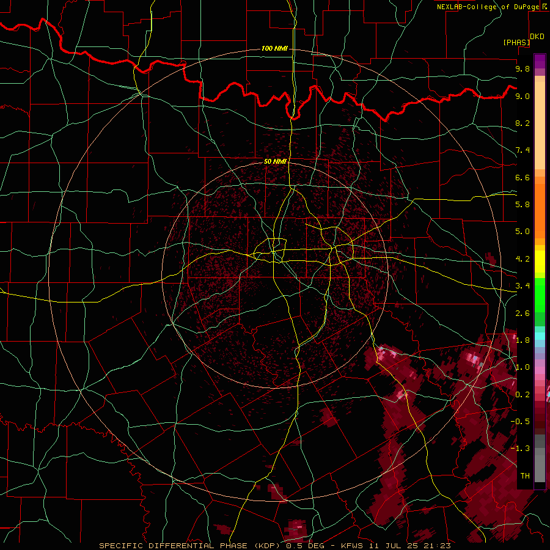Viewport: 550px width, 550px height.
Task: Click the SPECIFIC DIFFERENTIAL PHASE (KDP) caption text
Action: (191, 546)
